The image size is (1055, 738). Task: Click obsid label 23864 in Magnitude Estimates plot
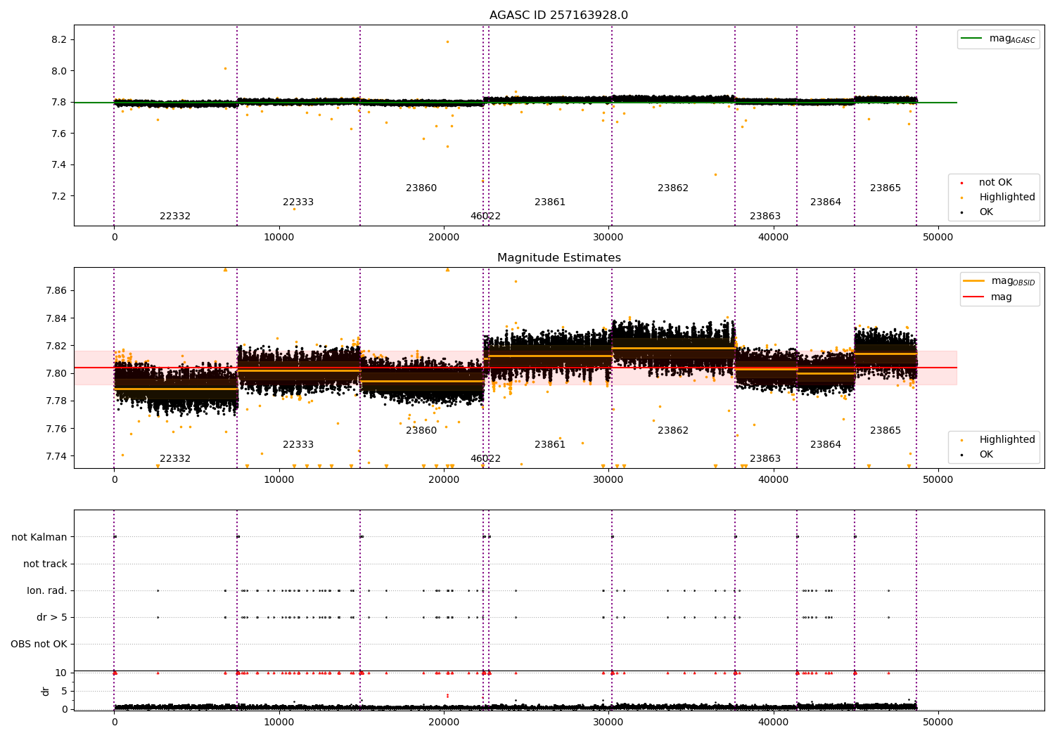coord(826,445)
